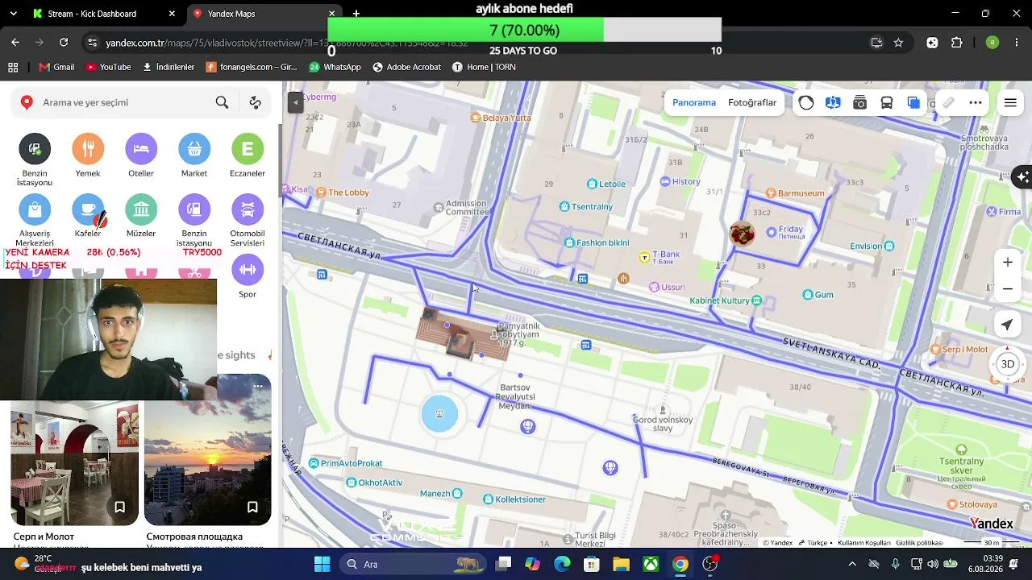Zoom in the map with plus button

click(x=1008, y=262)
